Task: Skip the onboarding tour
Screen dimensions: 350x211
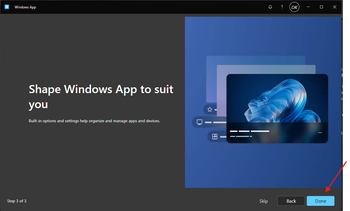Action: tap(263, 201)
